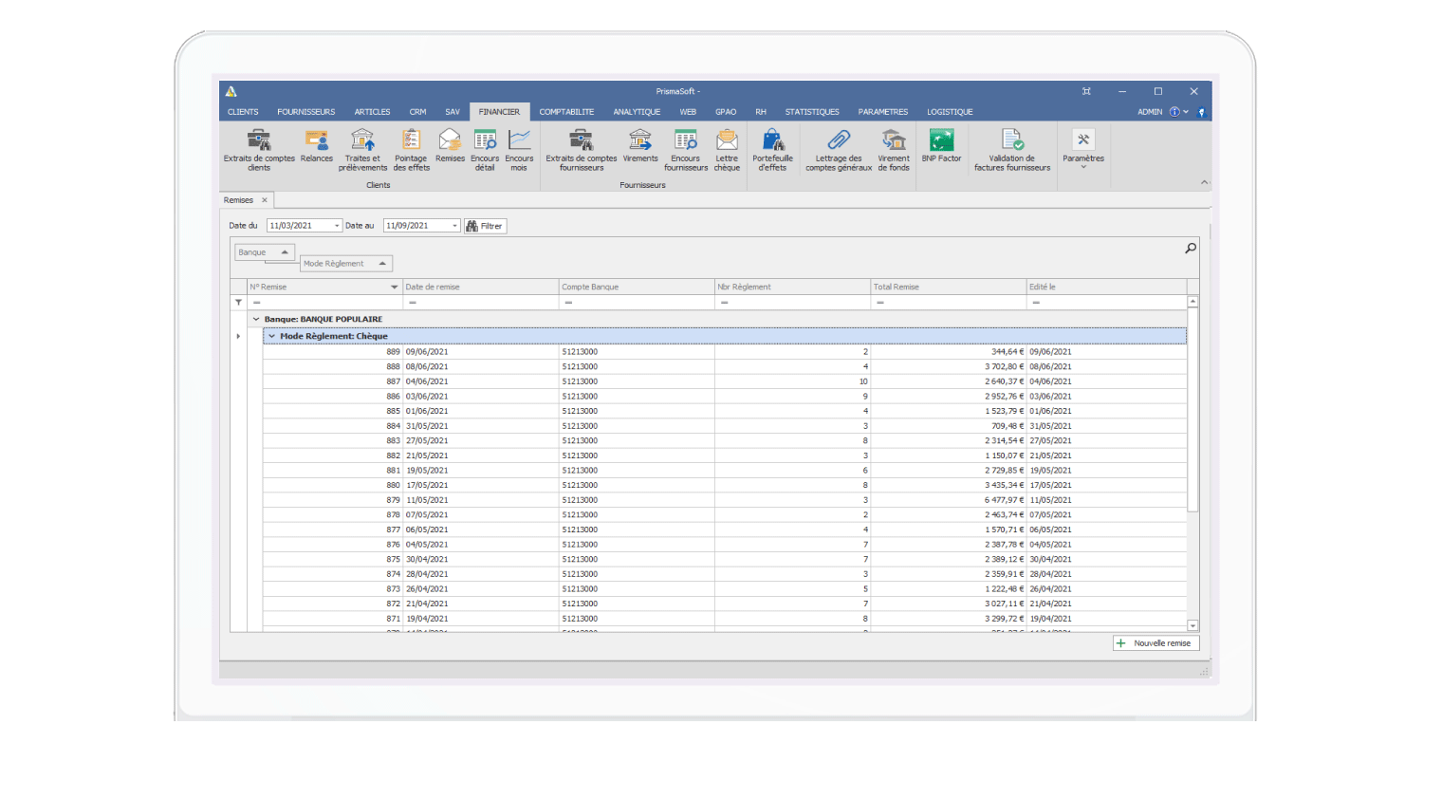Open Lettrage des comptes généraux
Viewport: 1442px width, 799px height.
coord(839,150)
